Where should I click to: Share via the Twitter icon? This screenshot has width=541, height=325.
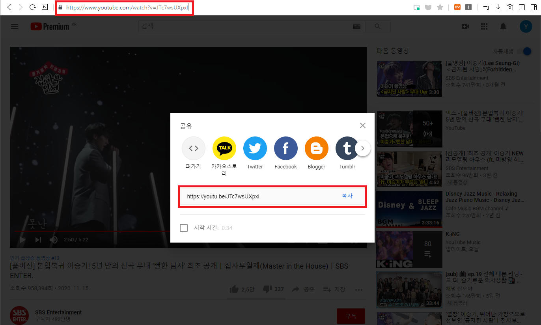click(x=255, y=148)
